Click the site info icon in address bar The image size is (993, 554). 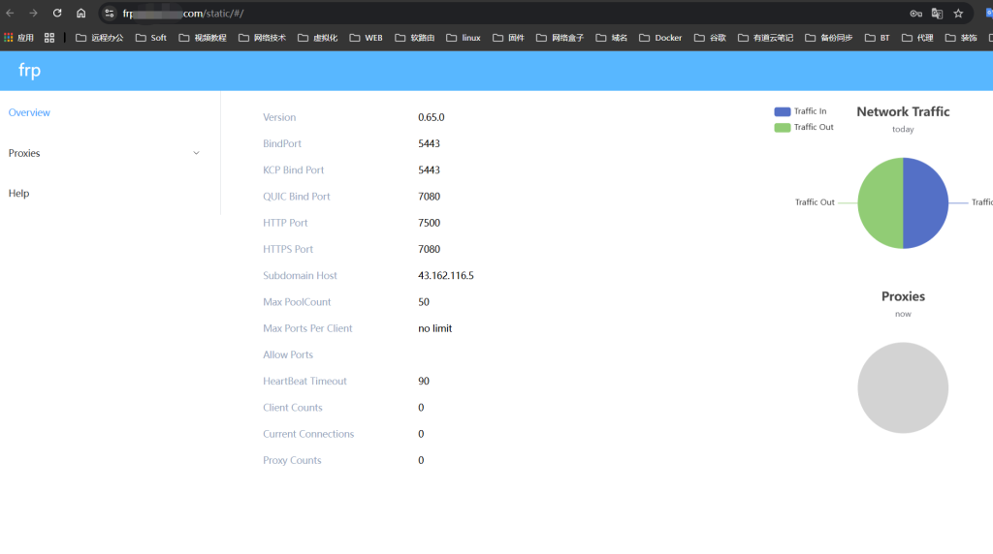pos(110,14)
